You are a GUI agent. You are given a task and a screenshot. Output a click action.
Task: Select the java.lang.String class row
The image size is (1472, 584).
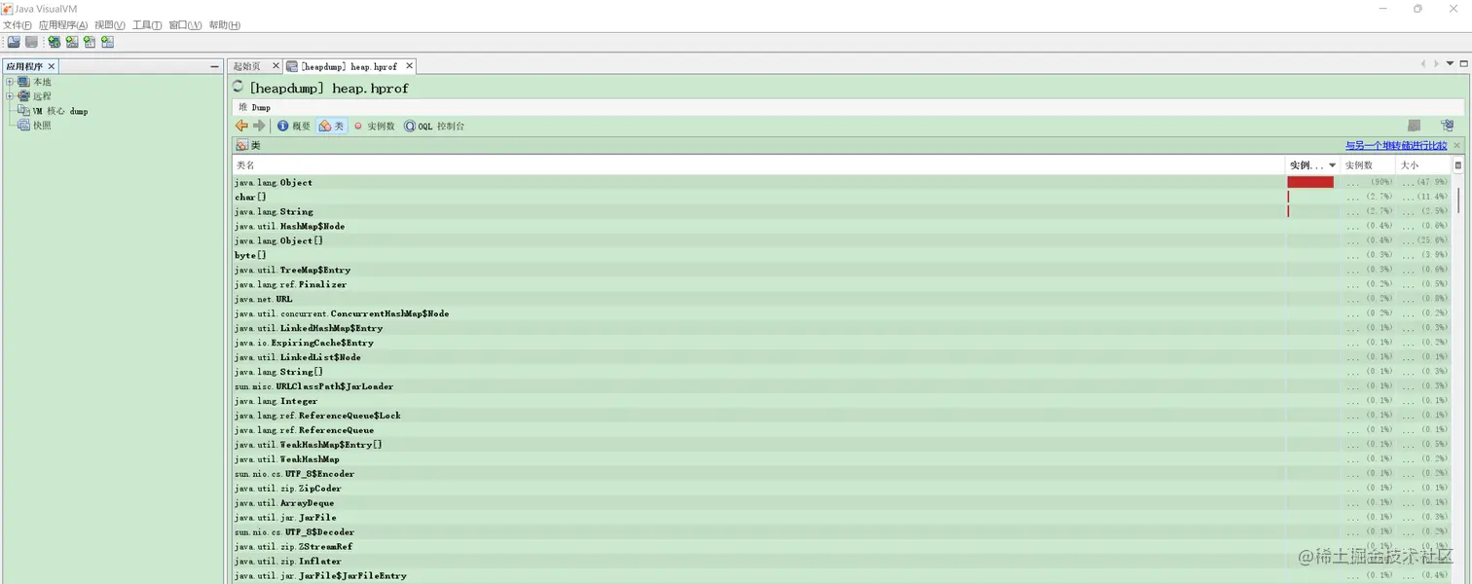[842, 211]
